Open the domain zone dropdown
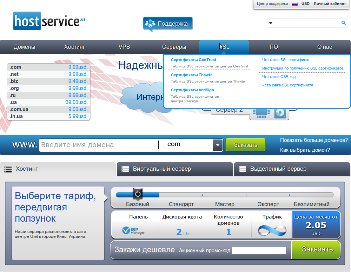 coord(218,145)
